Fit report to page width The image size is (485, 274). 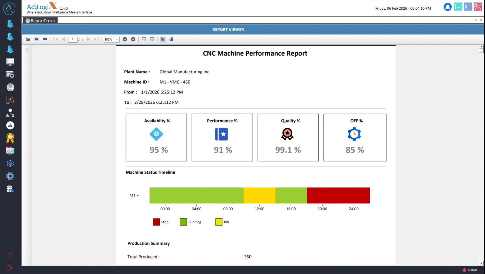point(144,39)
